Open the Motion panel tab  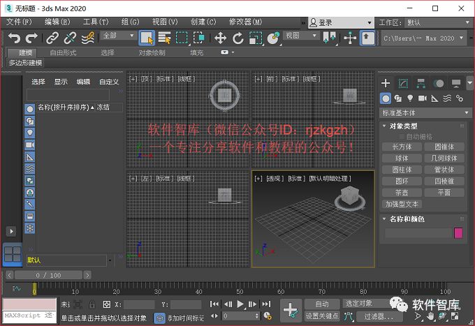(x=439, y=83)
